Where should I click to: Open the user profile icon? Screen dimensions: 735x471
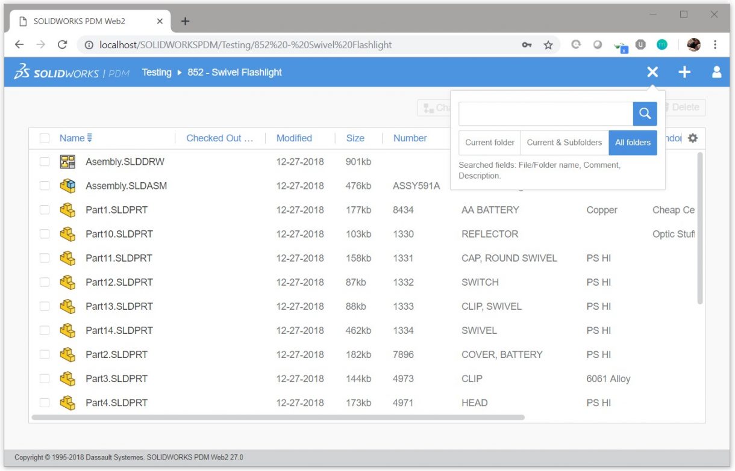pos(716,72)
